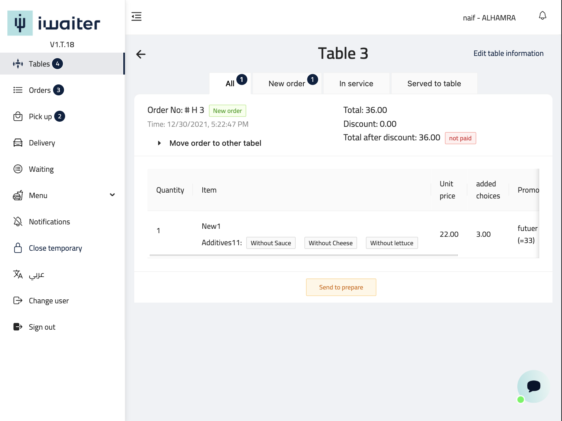
Task: Click the Without Cheese additive tag
Action: pyautogui.click(x=330, y=243)
